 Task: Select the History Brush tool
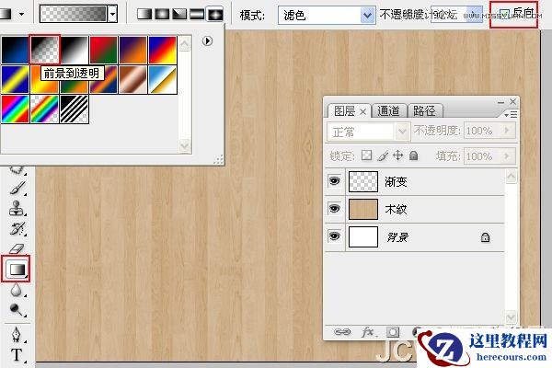[17, 228]
